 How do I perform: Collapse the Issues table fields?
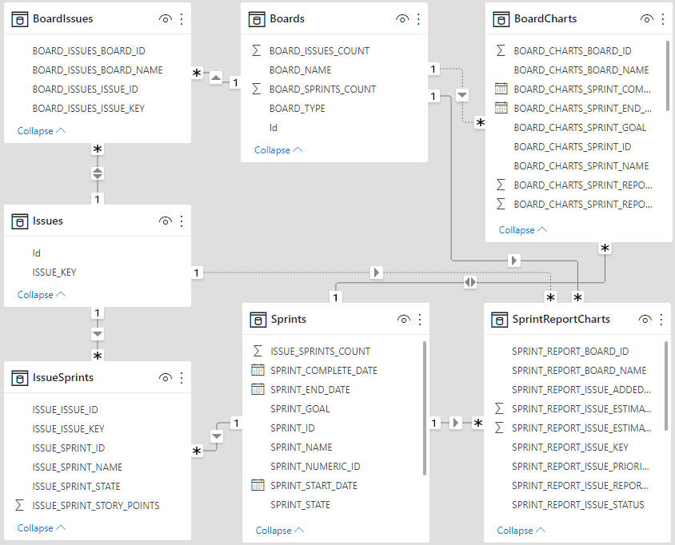pyautogui.click(x=42, y=295)
